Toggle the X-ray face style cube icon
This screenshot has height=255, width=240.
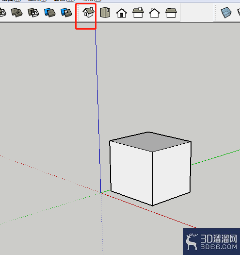(x=226, y=13)
